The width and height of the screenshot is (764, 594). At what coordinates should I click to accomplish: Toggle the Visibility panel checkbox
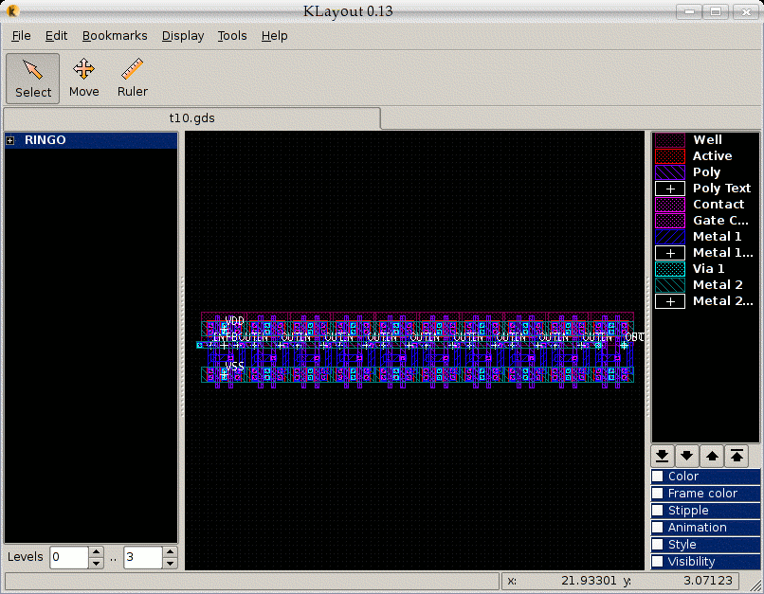point(658,562)
